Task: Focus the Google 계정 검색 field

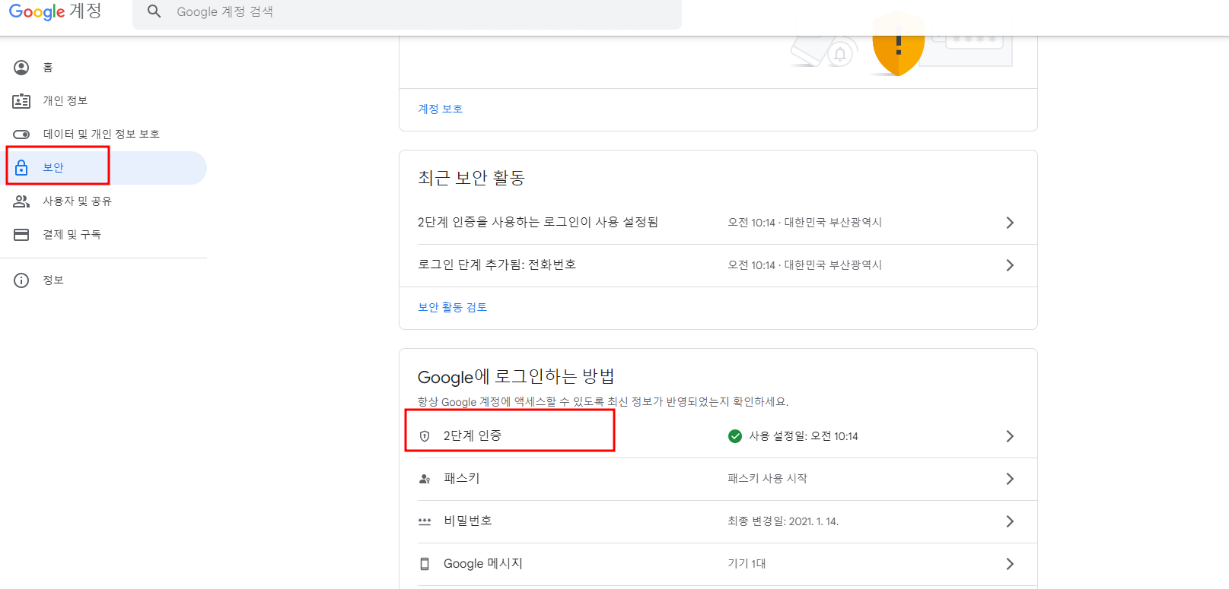Action: pos(407,12)
